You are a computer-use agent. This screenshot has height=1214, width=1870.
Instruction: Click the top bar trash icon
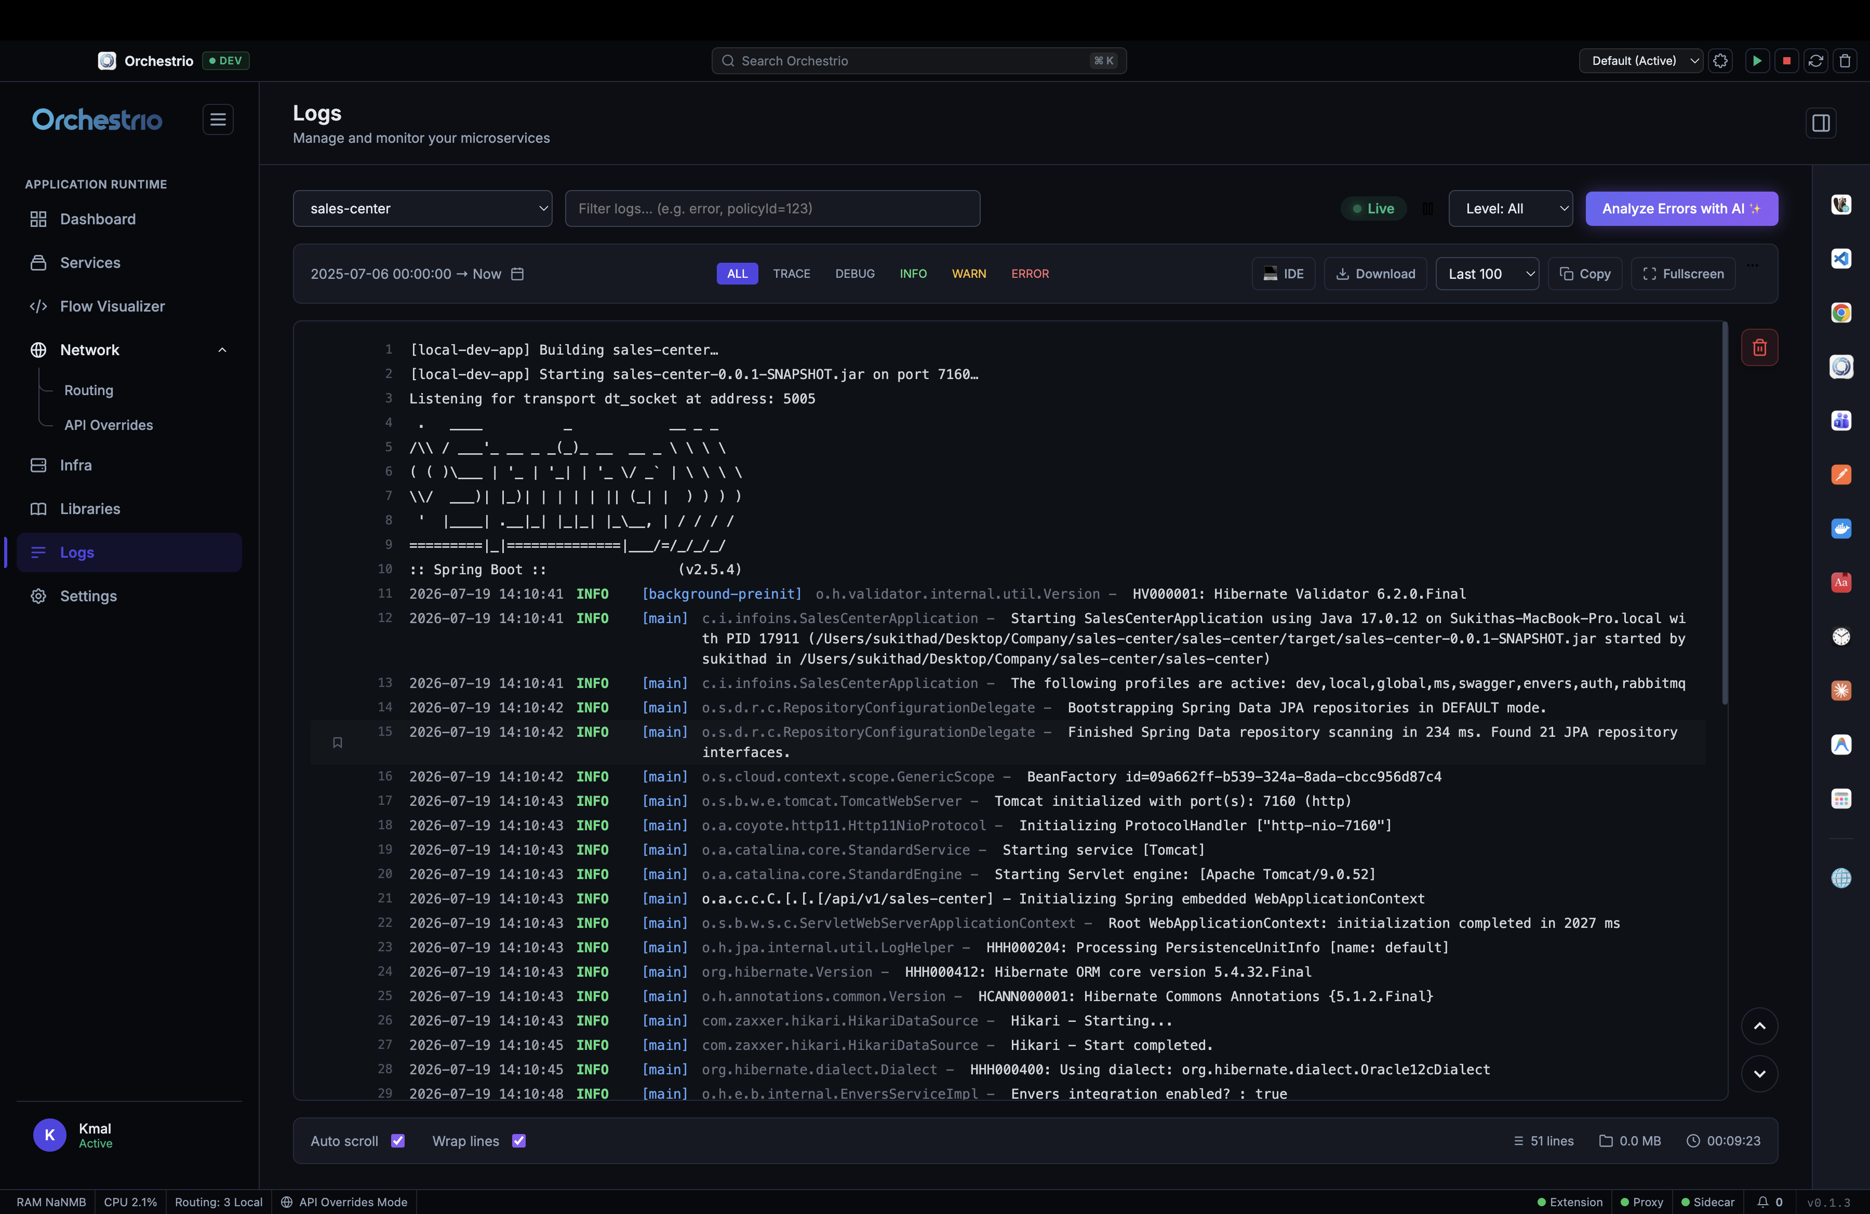[x=1845, y=60]
